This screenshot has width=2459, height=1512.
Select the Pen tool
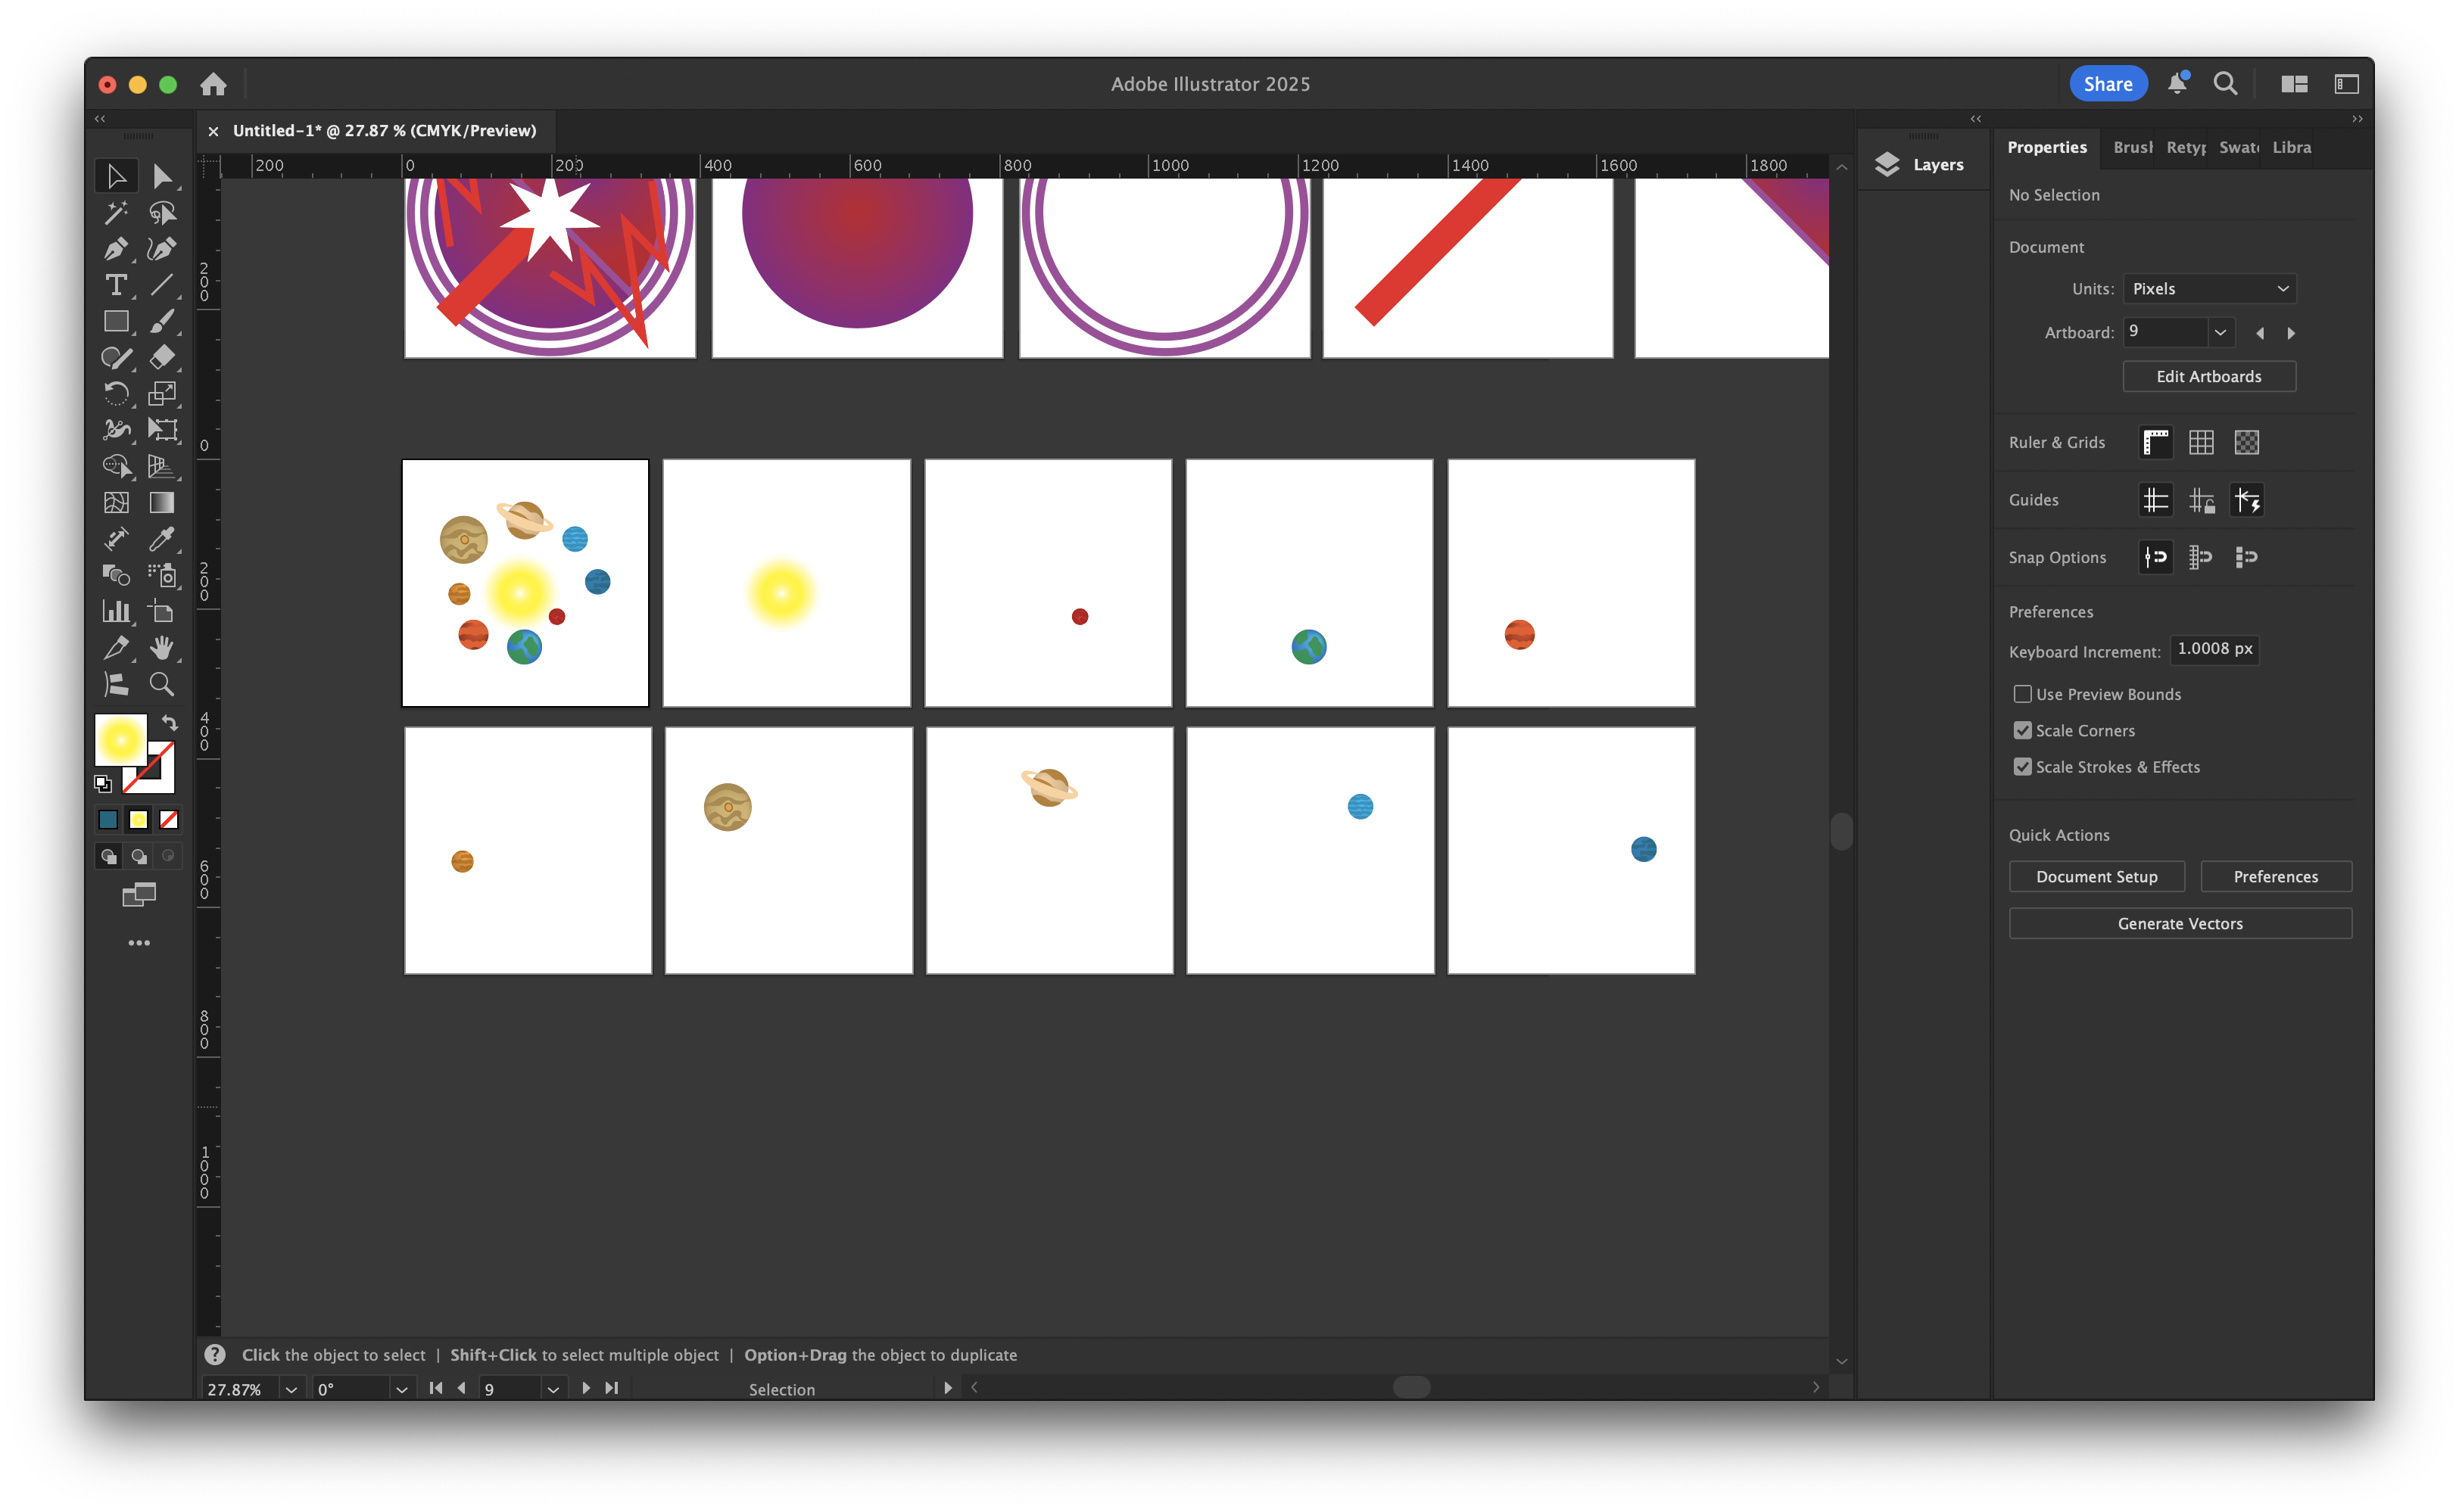pos(117,248)
